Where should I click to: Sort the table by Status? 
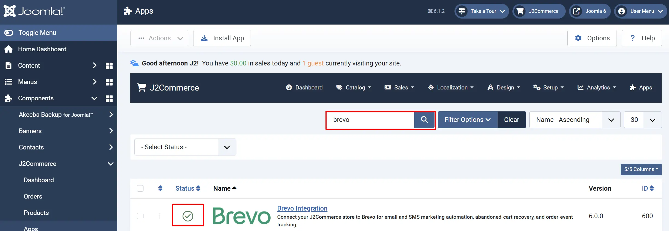188,188
